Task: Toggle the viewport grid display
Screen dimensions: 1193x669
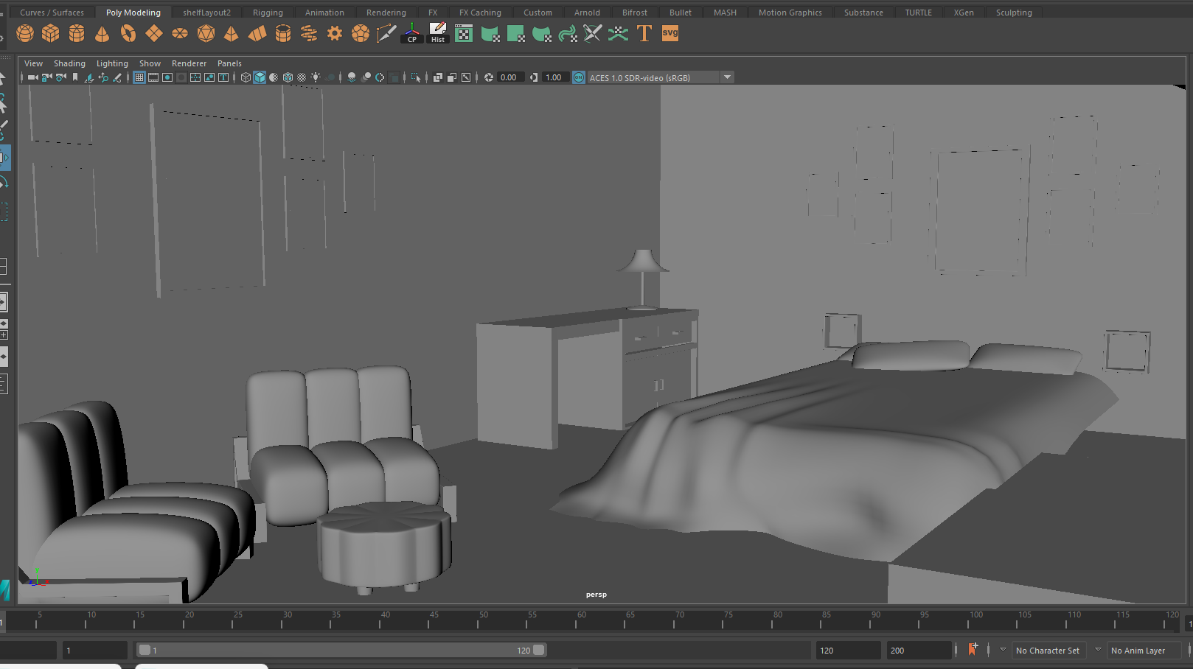Action: (x=139, y=77)
